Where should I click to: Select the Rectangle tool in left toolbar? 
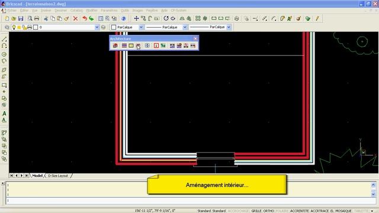pyautogui.click(x=4, y=85)
